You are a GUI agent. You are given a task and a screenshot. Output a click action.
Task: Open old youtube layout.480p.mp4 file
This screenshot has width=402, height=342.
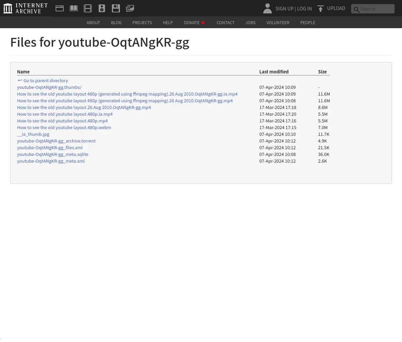[63, 121]
